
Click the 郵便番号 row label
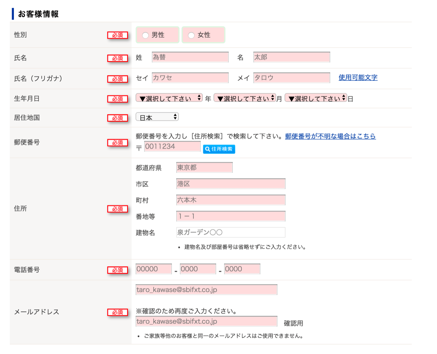[27, 142]
